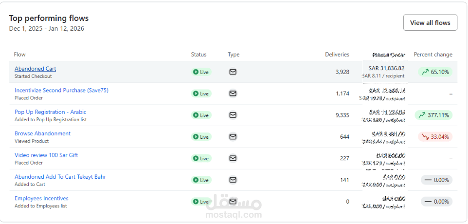Screen dimensions: 468x224
Task: Click the email icon in Pop Up Registration row
Action: (x=233, y=115)
